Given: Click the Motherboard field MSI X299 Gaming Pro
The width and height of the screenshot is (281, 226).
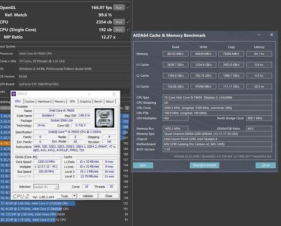Looking at the screenshot, I should coord(217,144).
